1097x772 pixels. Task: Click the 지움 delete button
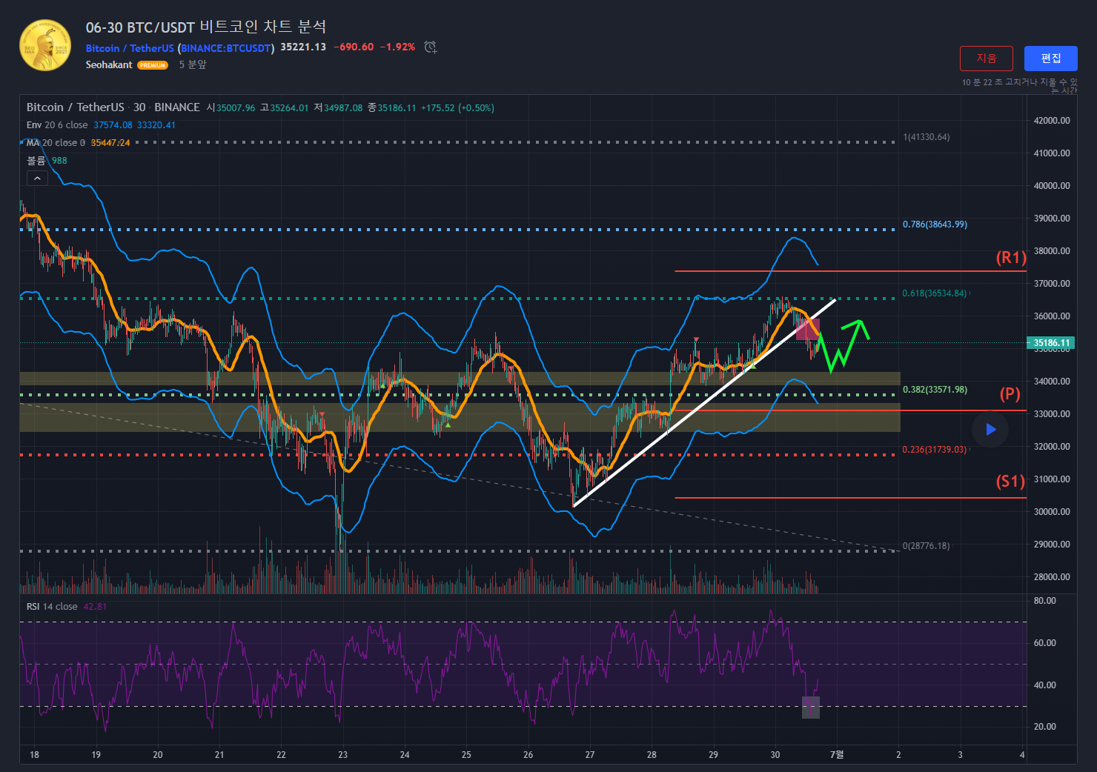point(986,59)
